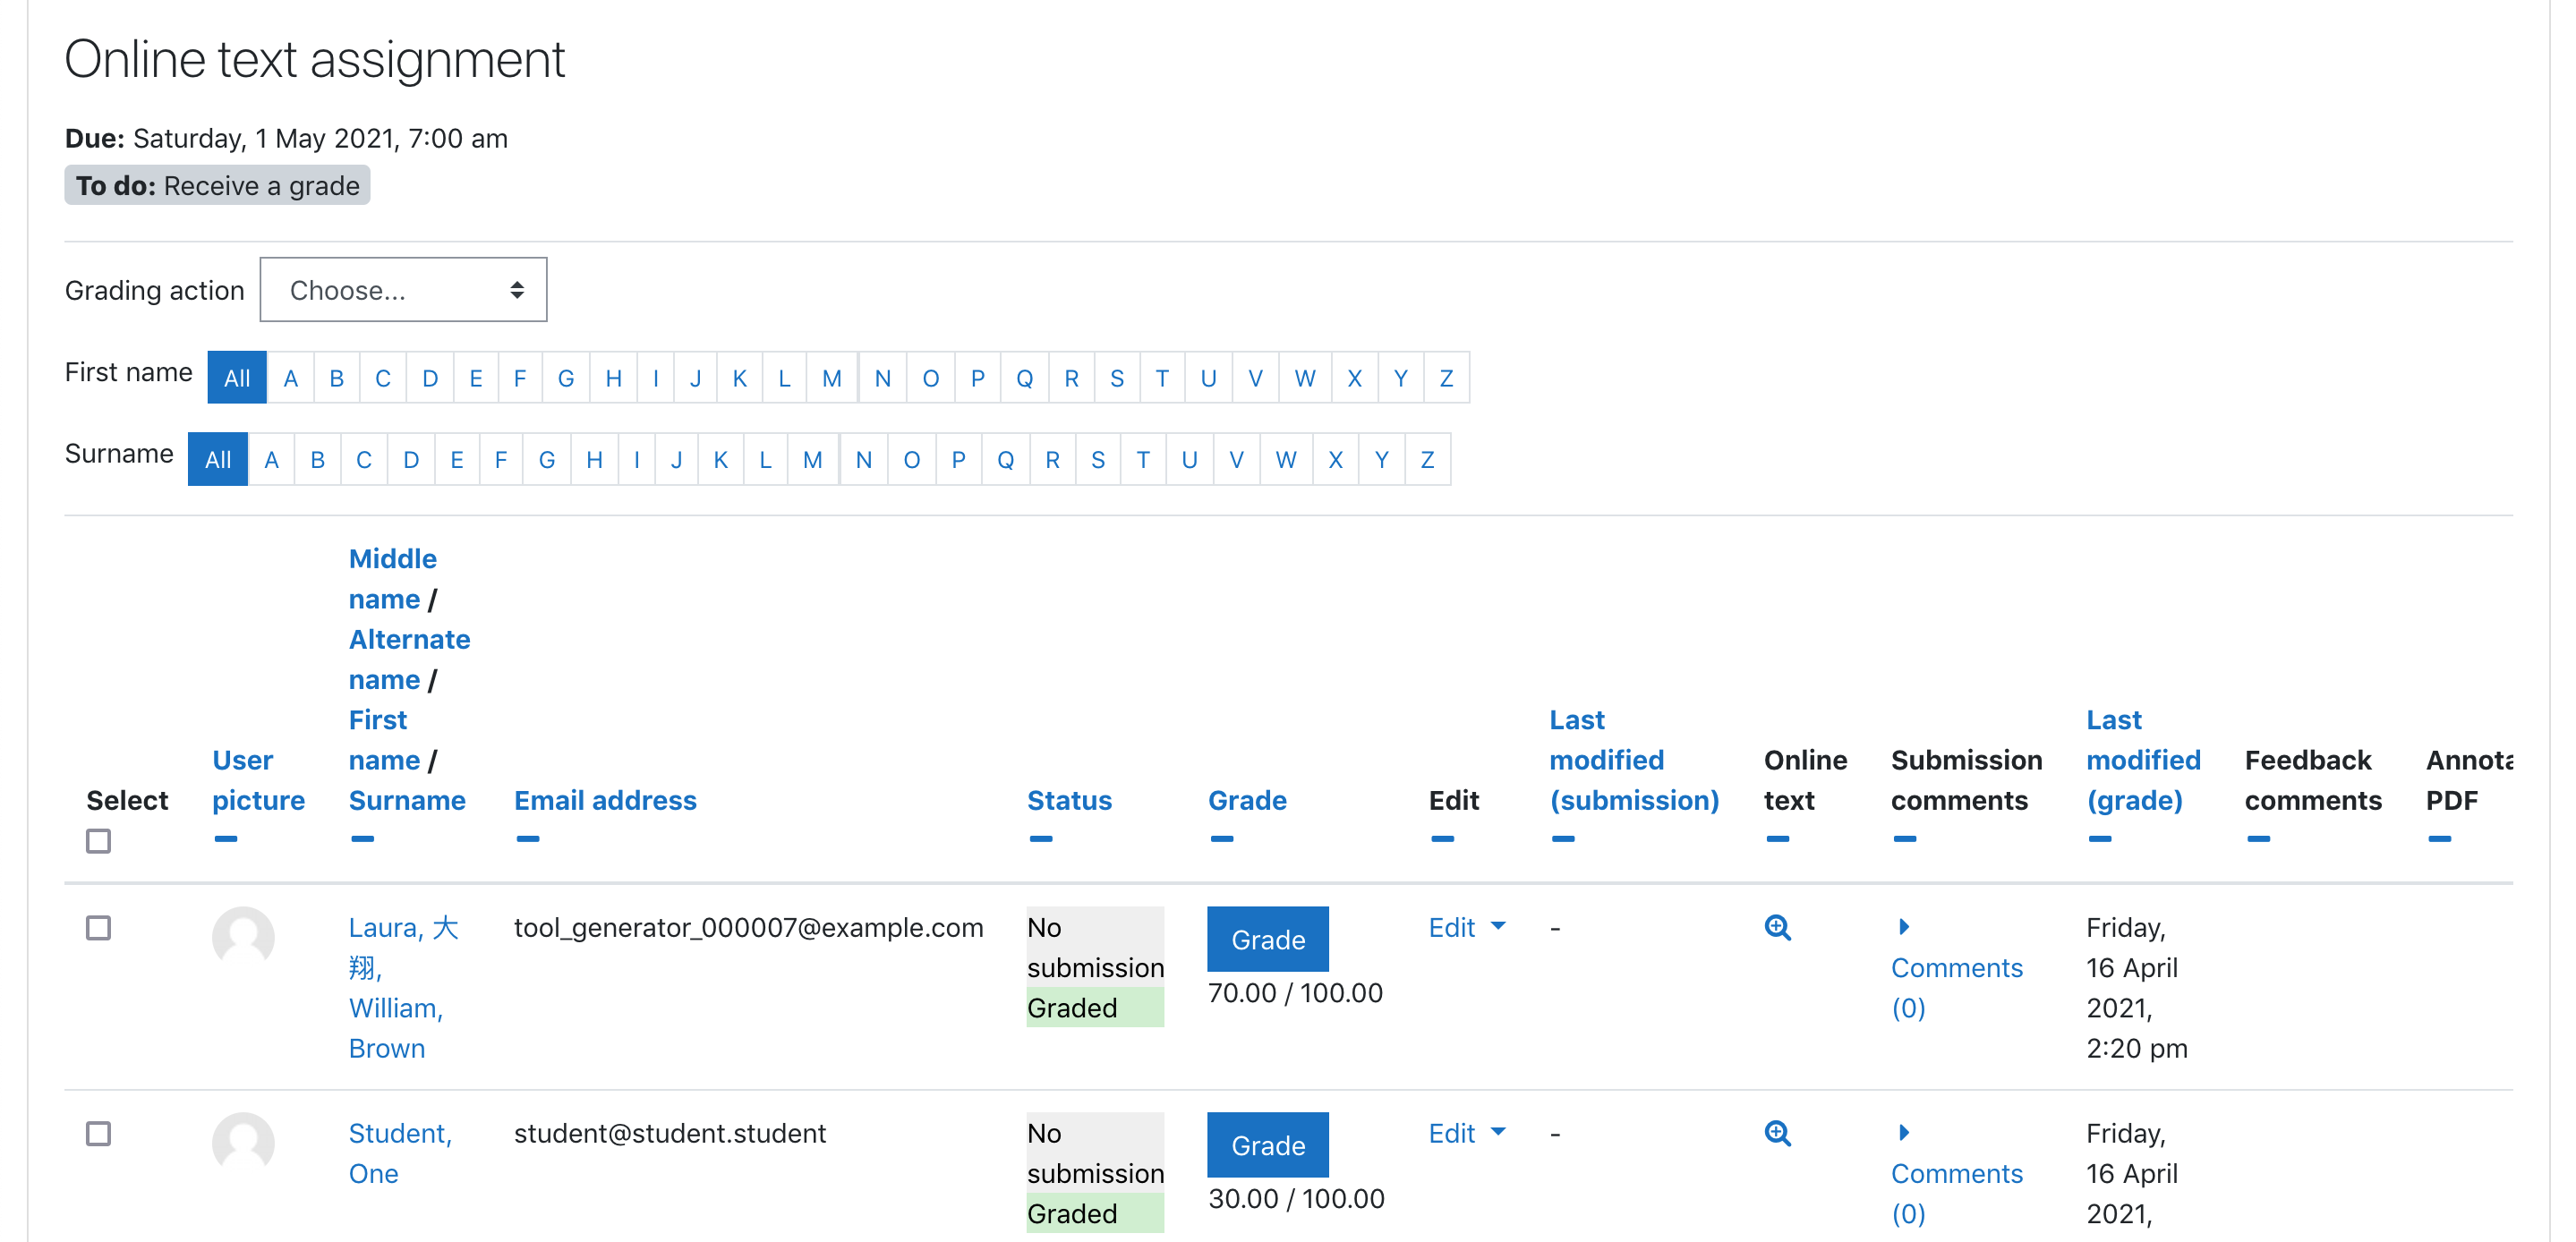
Task: Filter surname by letter M
Action: (x=813, y=460)
